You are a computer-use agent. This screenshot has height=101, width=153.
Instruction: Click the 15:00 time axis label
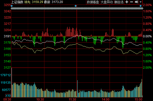[x=138, y=99]
